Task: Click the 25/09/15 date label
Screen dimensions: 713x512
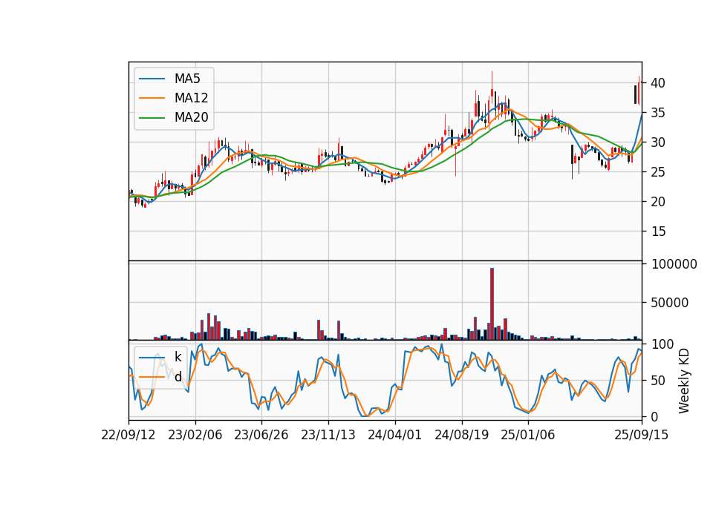Action: click(641, 435)
